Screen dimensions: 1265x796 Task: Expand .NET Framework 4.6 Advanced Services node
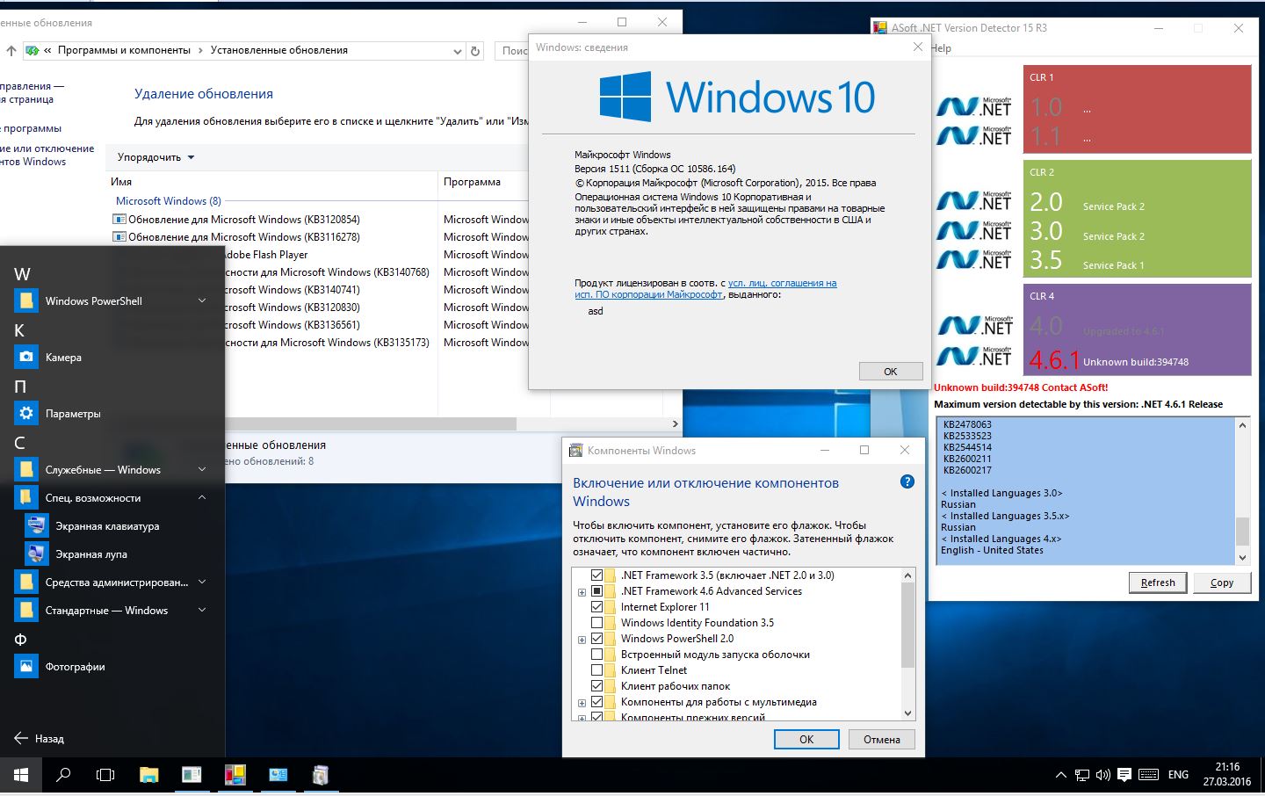(x=582, y=592)
